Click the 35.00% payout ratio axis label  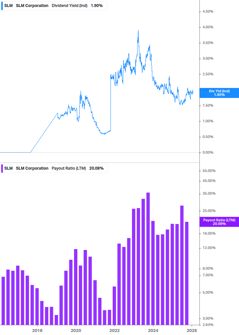(x=209, y=194)
